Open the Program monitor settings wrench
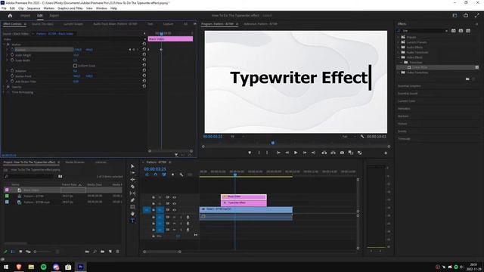484x272 pixels. (x=362, y=136)
